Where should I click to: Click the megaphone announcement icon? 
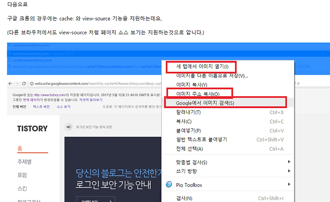click(69, 127)
